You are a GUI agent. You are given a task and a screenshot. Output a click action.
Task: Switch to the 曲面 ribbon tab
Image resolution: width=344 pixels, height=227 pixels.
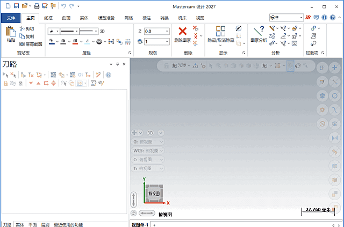coord(66,18)
